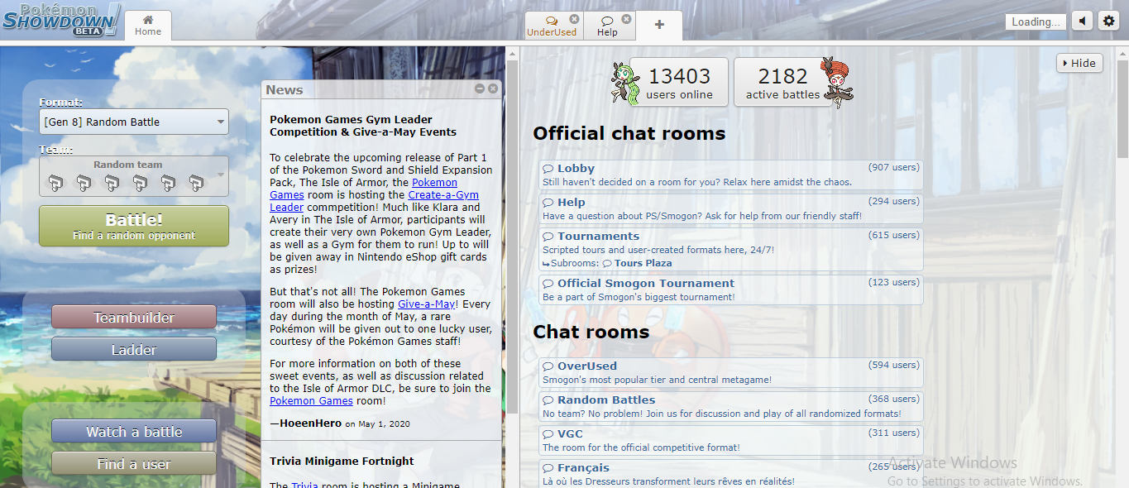Join the Random Battles chat room
Screen dimensions: 1129x488
point(731,406)
